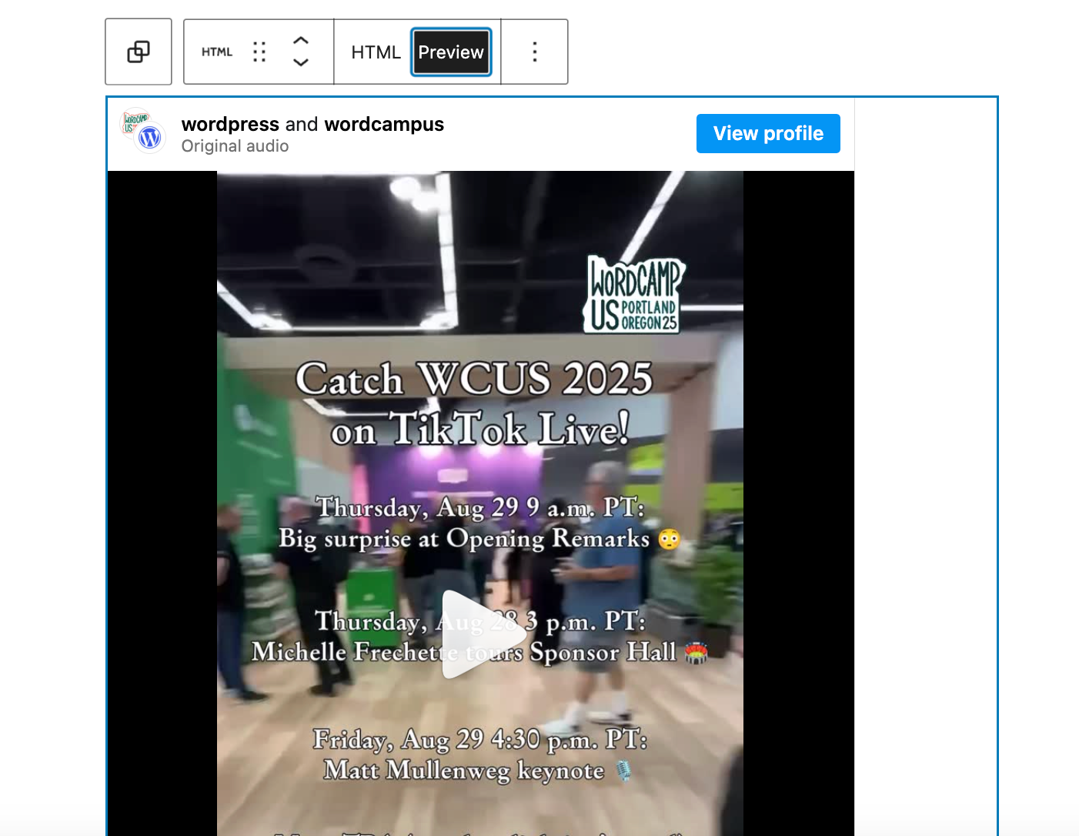Click the Matt Mullenweg keynote caption

click(x=464, y=770)
